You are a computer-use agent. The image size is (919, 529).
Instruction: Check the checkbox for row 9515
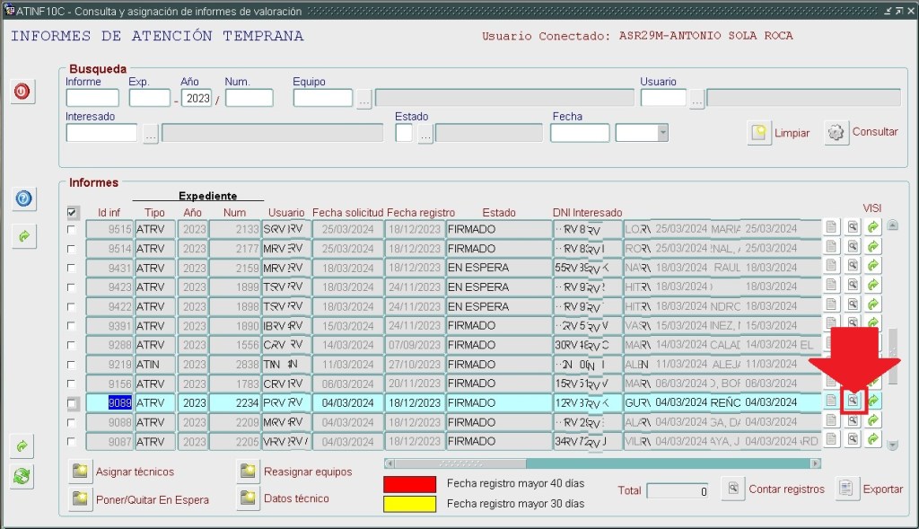[72, 229]
